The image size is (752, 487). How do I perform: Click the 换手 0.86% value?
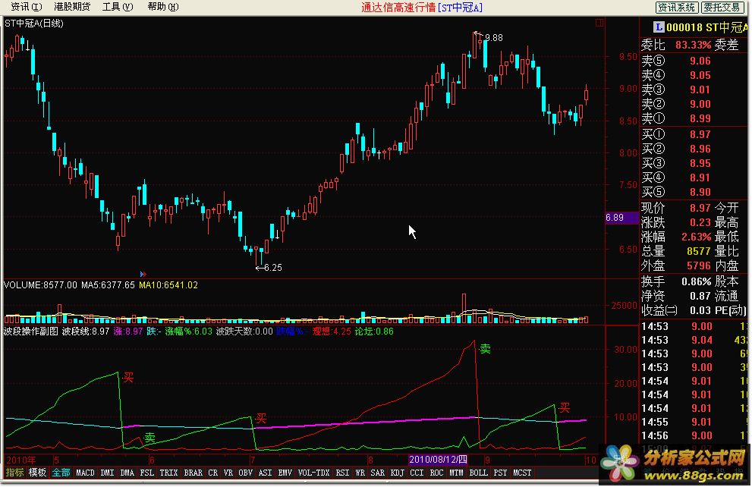[696, 282]
